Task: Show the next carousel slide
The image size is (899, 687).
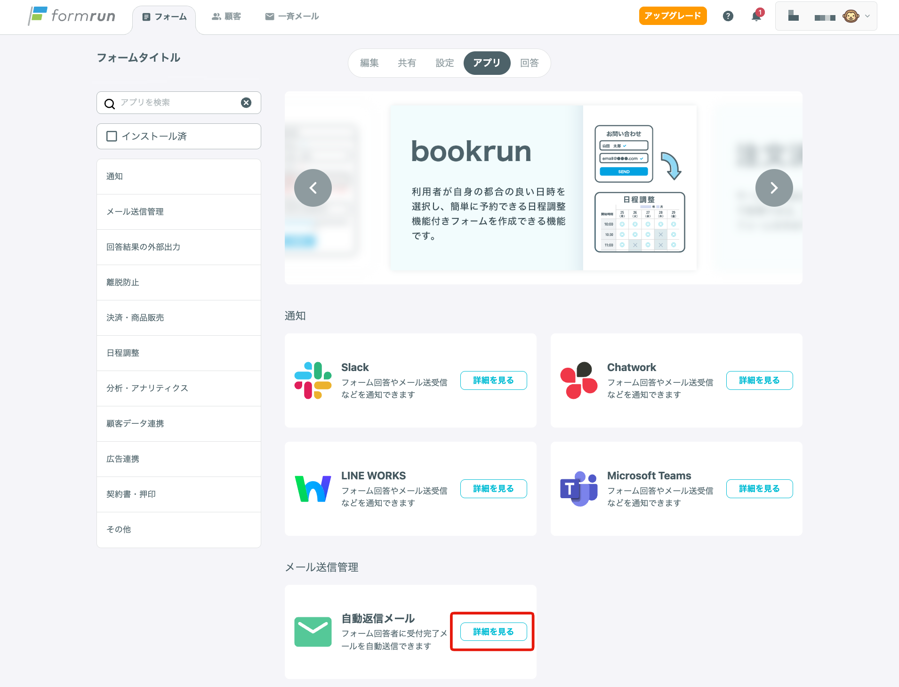Action: click(774, 188)
